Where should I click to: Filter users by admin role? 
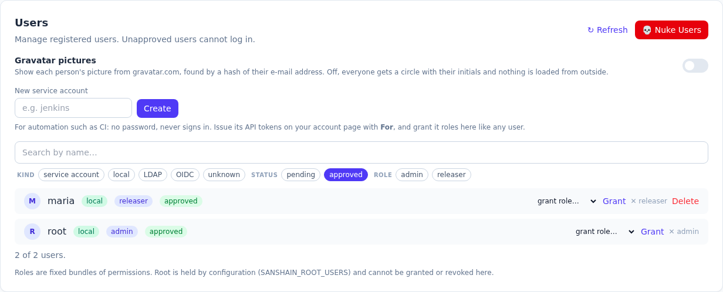pyautogui.click(x=412, y=175)
